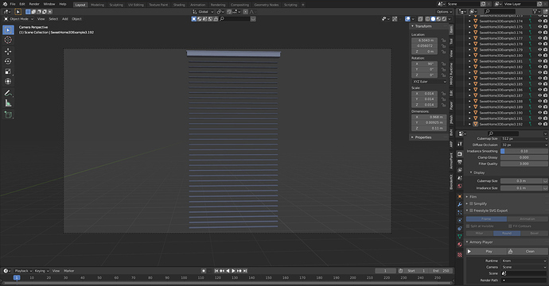Click the End frame field in the timeline
The image size is (549, 286).
(441, 271)
